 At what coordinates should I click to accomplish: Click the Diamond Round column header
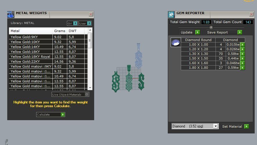(x=198, y=40)
